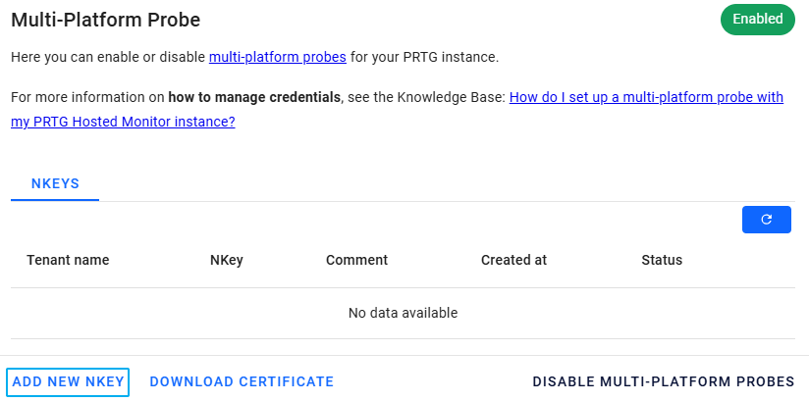The image size is (809, 402).
Task: Click DOWNLOAD CERTIFICATE button
Action: pyautogui.click(x=242, y=381)
